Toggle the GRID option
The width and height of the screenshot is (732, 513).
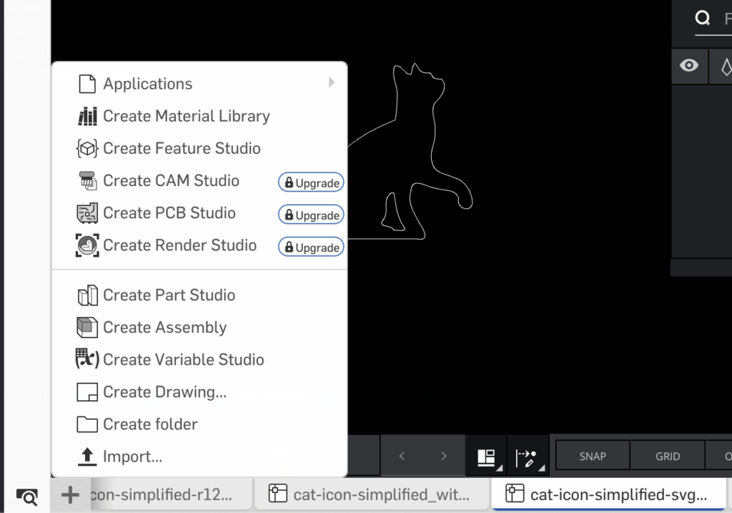668,456
